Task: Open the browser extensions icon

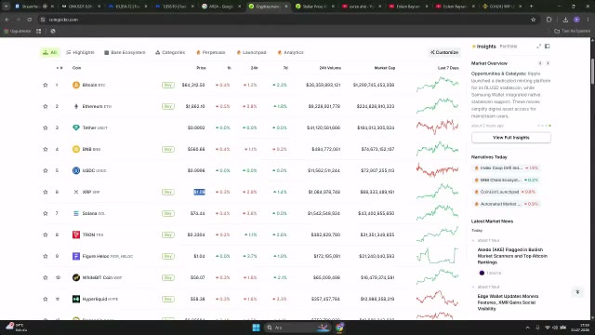Action: tap(549, 20)
